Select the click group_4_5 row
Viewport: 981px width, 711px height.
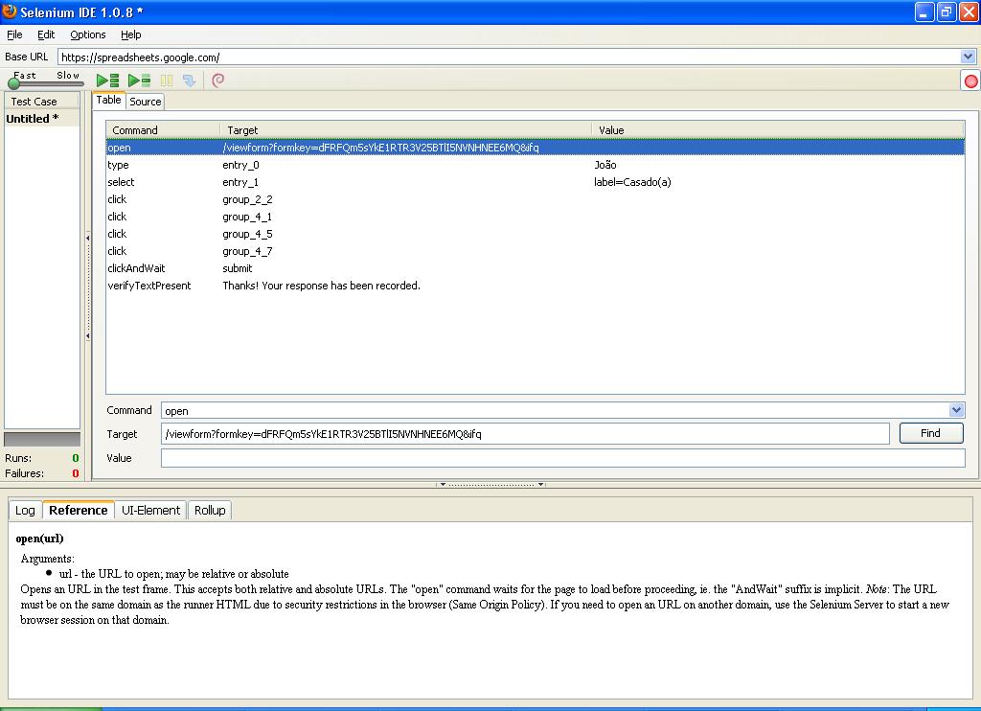point(535,234)
